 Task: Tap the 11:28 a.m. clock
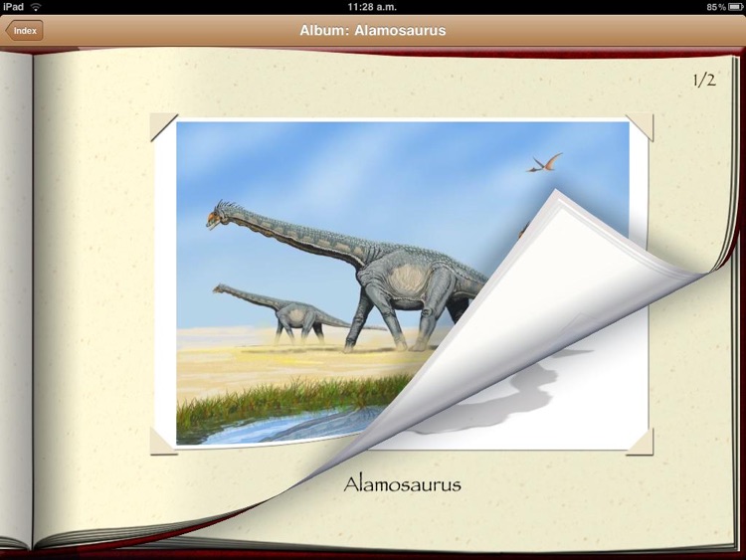tap(372, 7)
